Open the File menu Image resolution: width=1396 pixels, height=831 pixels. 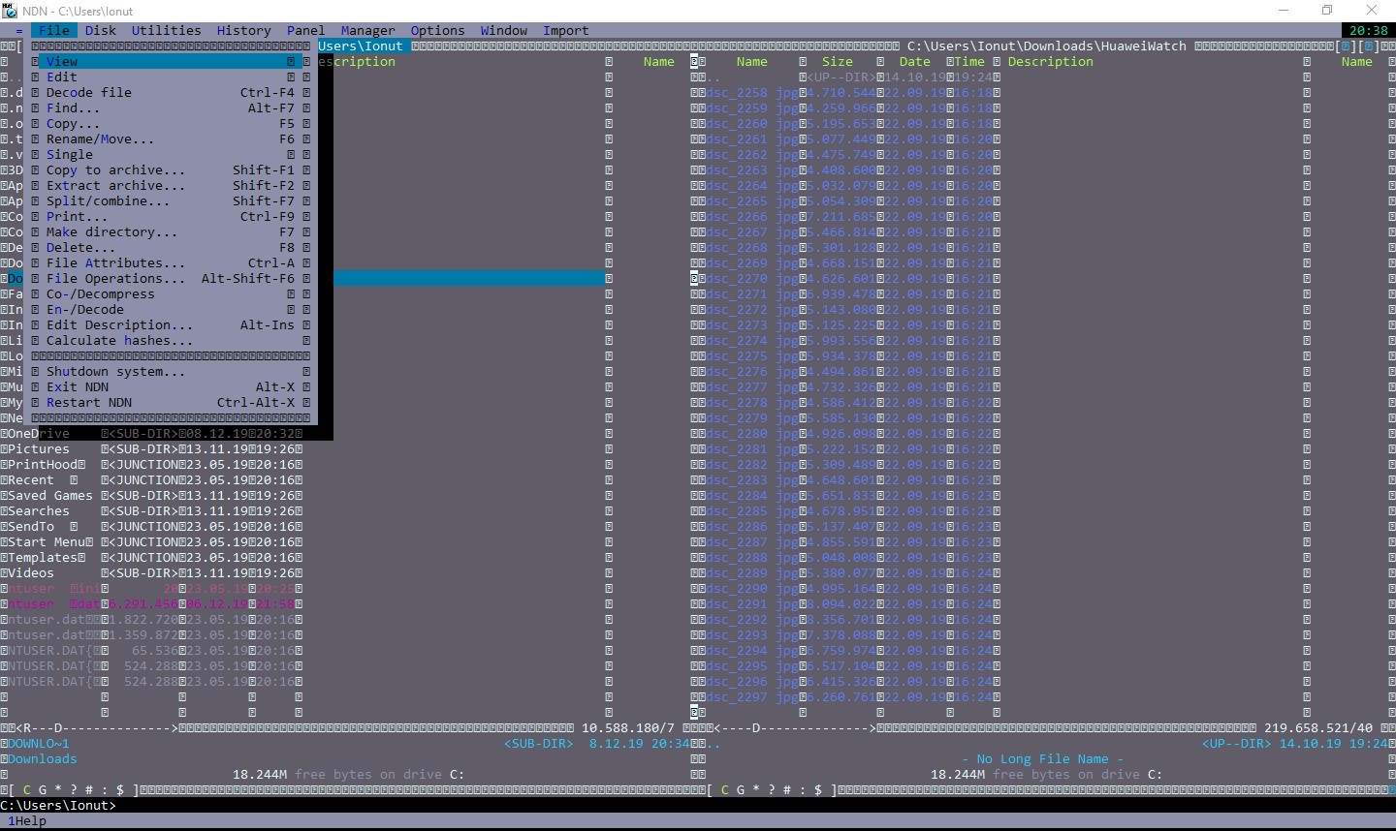pos(54,30)
